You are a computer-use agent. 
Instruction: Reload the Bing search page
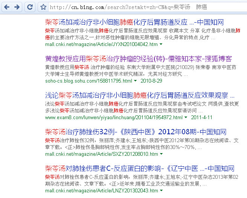[29, 7]
